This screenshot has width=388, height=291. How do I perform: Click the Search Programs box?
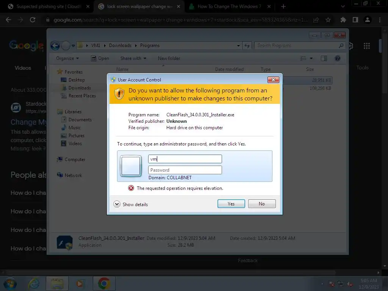pos(300,45)
